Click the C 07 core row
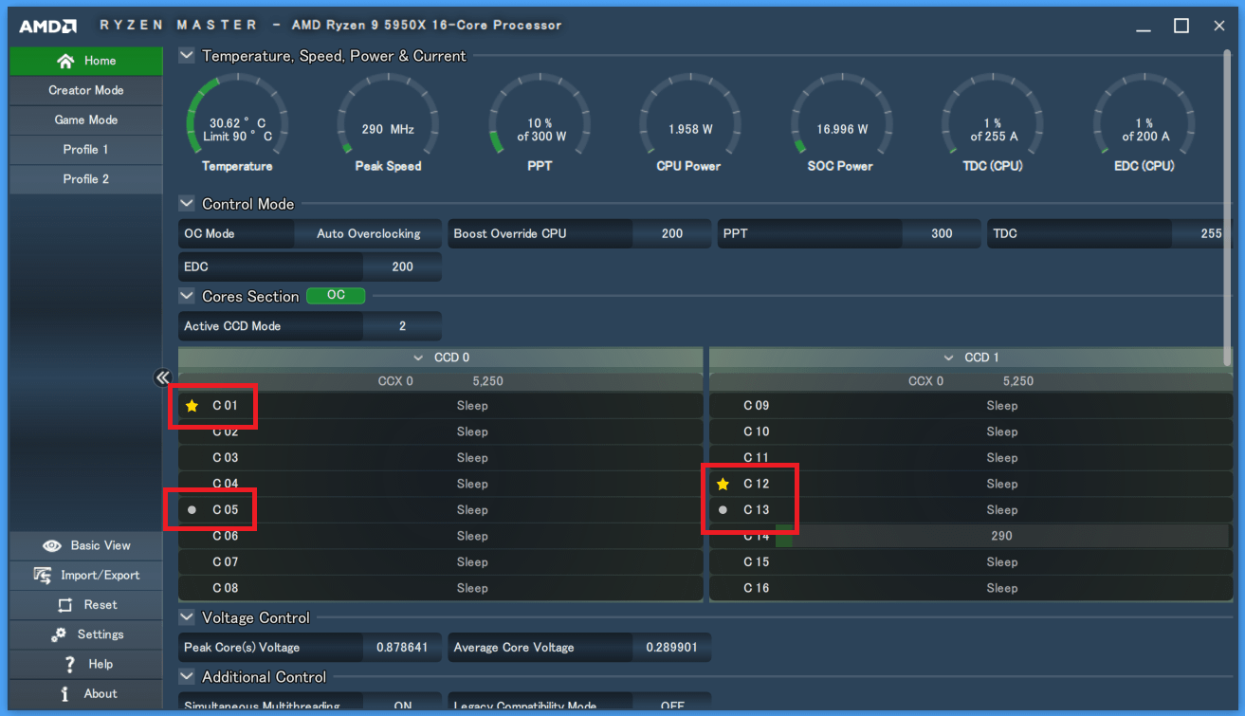The height and width of the screenshot is (716, 1245). click(x=441, y=562)
